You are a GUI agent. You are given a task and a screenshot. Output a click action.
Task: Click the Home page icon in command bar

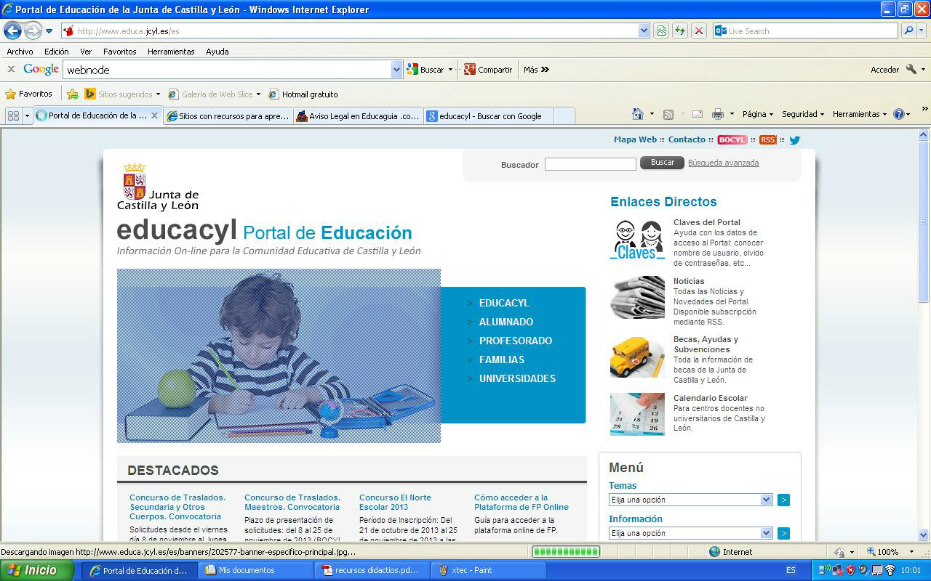(638, 114)
